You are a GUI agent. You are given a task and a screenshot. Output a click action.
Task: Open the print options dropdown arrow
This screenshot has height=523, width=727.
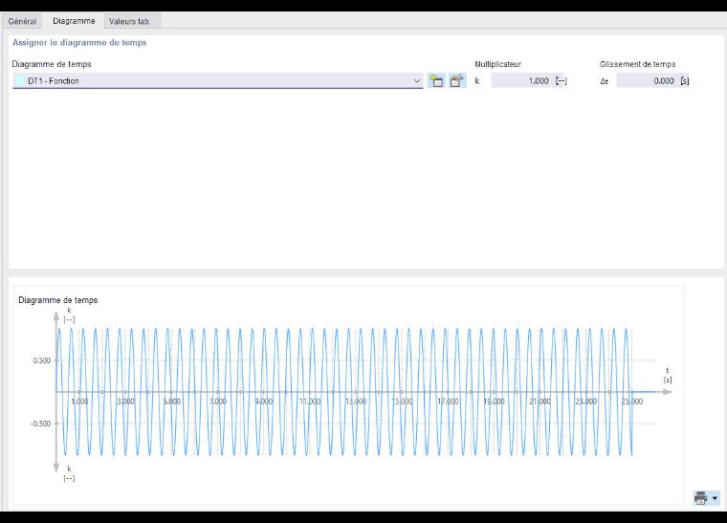pyautogui.click(x=715, y=498)
